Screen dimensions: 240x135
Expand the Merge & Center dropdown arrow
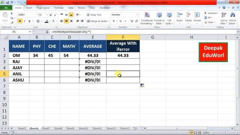[x=109, y=21]
